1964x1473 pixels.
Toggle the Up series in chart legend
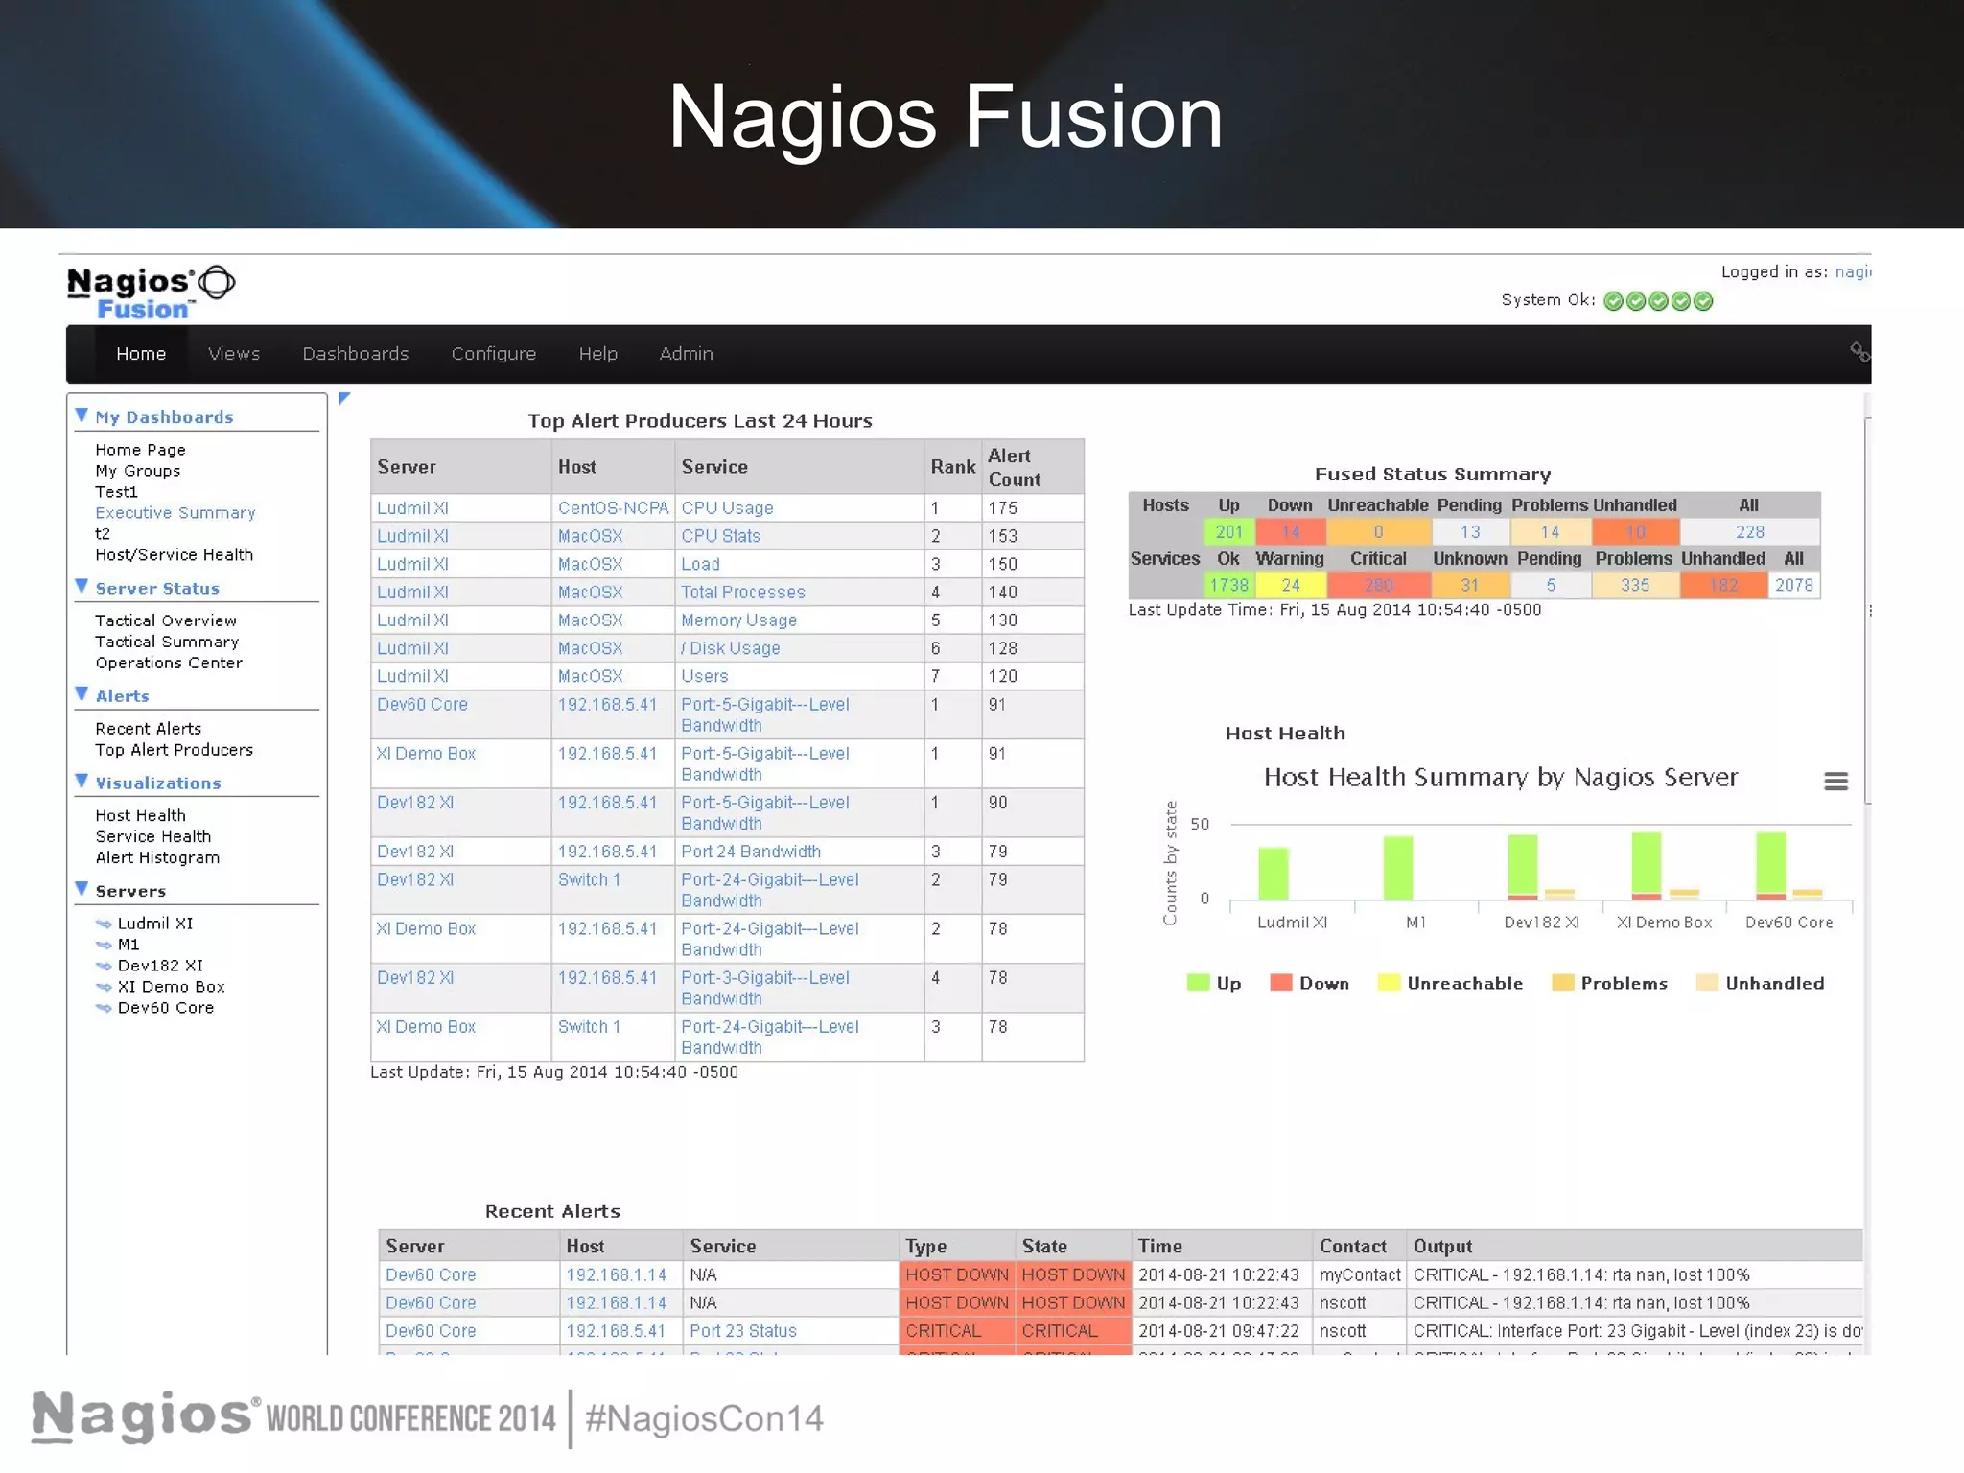(1214, 983)
